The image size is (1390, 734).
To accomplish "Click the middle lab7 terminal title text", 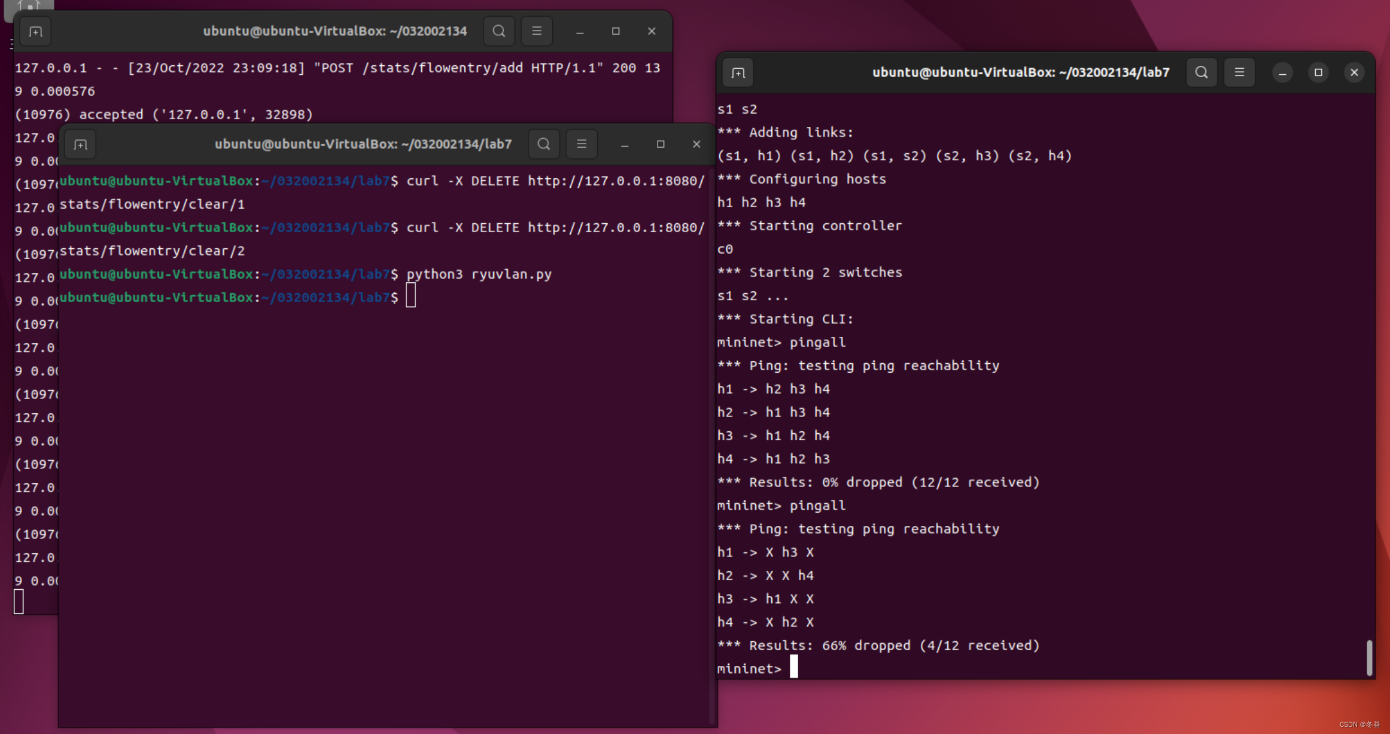I will (x=363, y=144).
